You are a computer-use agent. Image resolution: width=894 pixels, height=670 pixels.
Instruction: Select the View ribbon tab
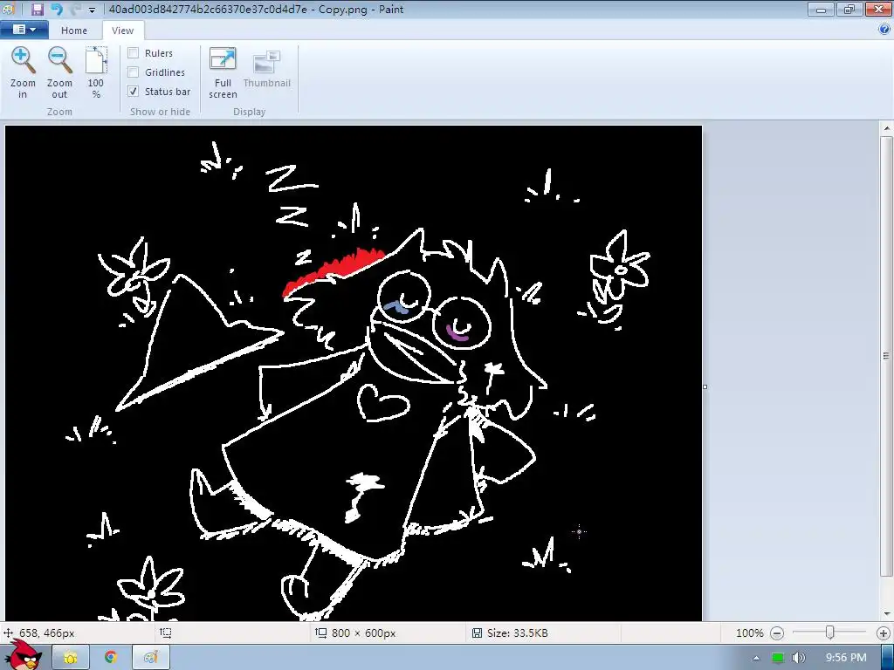pyautogui.click(x=122, y=31)
